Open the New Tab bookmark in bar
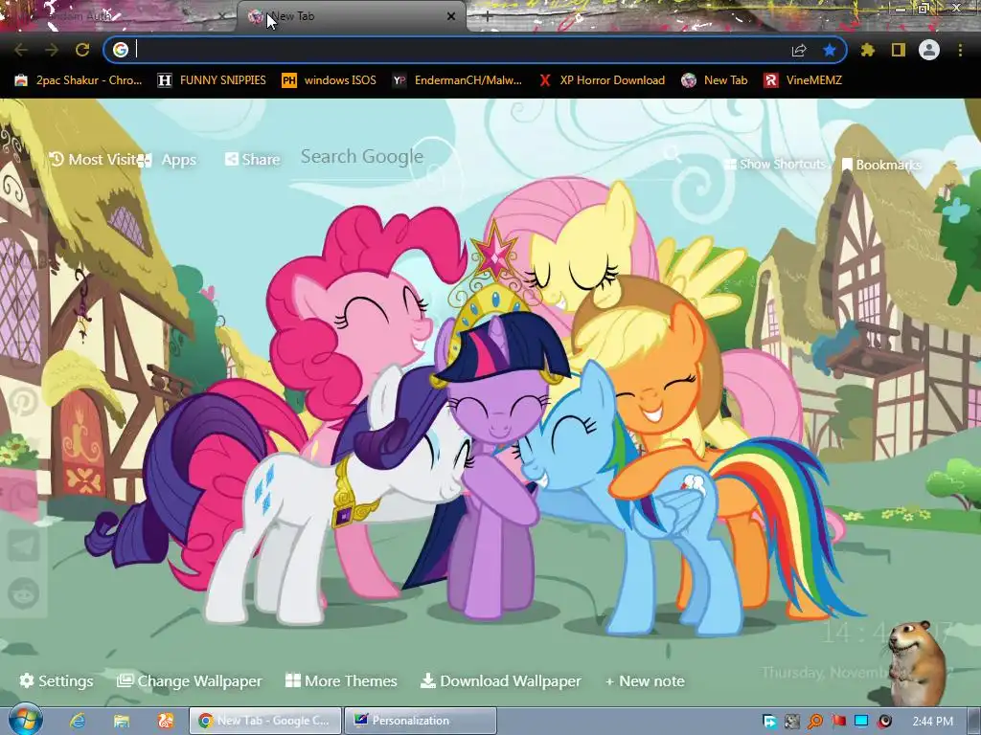This screenshot has width=981, height=735. (x=715, y=80)
